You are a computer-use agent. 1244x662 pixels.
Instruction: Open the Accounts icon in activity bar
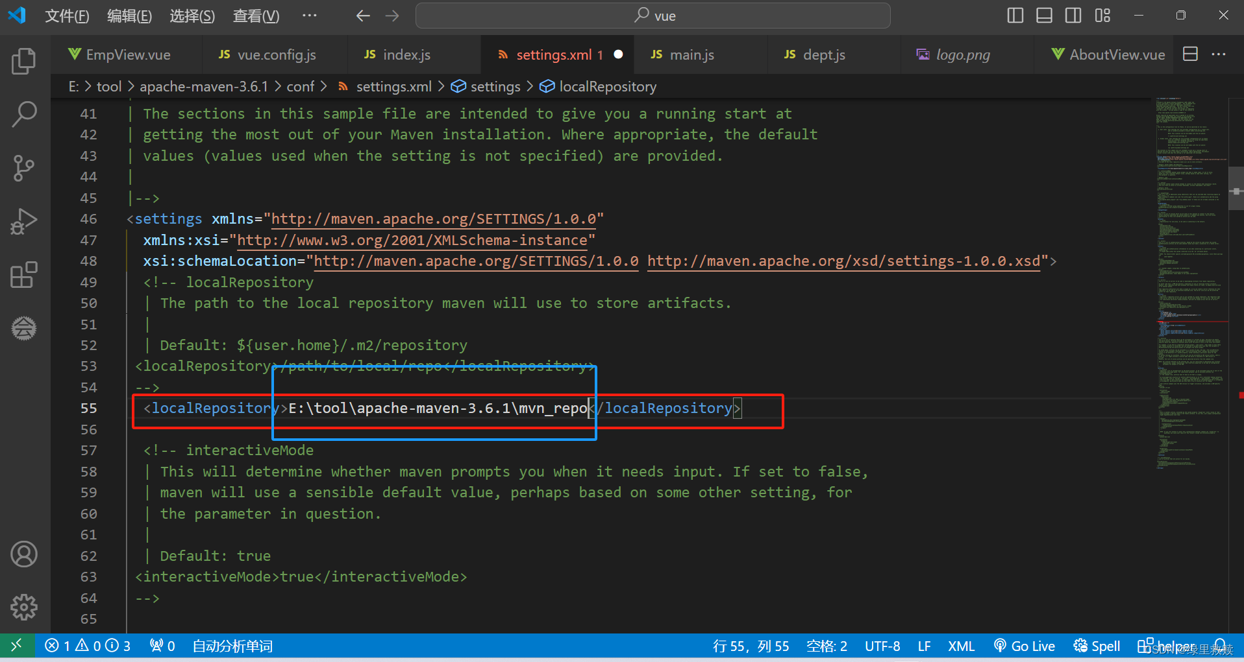tap(24, 554)
